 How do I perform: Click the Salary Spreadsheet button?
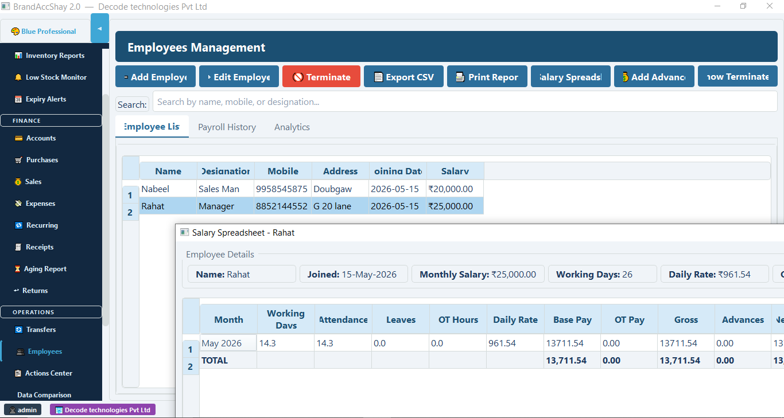[x=571, y=77]
